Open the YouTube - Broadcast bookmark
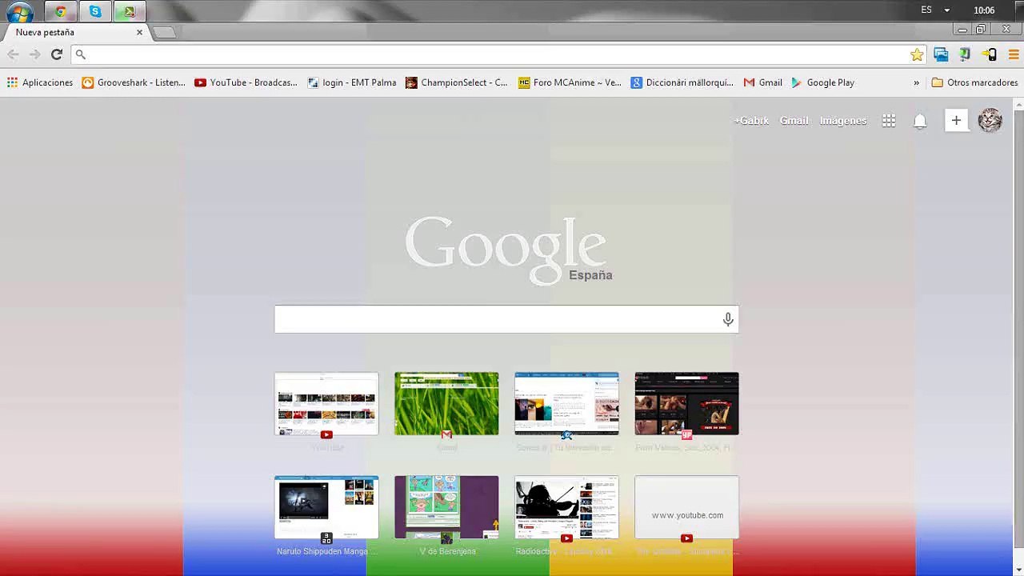The image size is (1024, 576). (246, 82)
